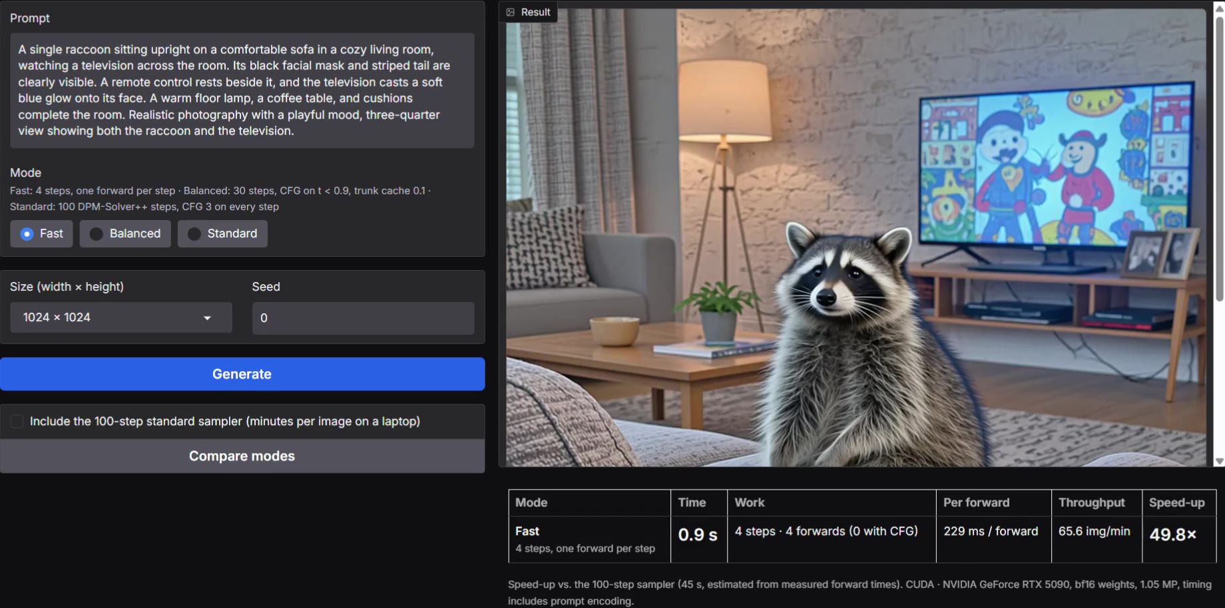Viewport: 1225px width, 608px height.
Task: Click the 0.9 s Time cell
Action: (x=698, y=539)
